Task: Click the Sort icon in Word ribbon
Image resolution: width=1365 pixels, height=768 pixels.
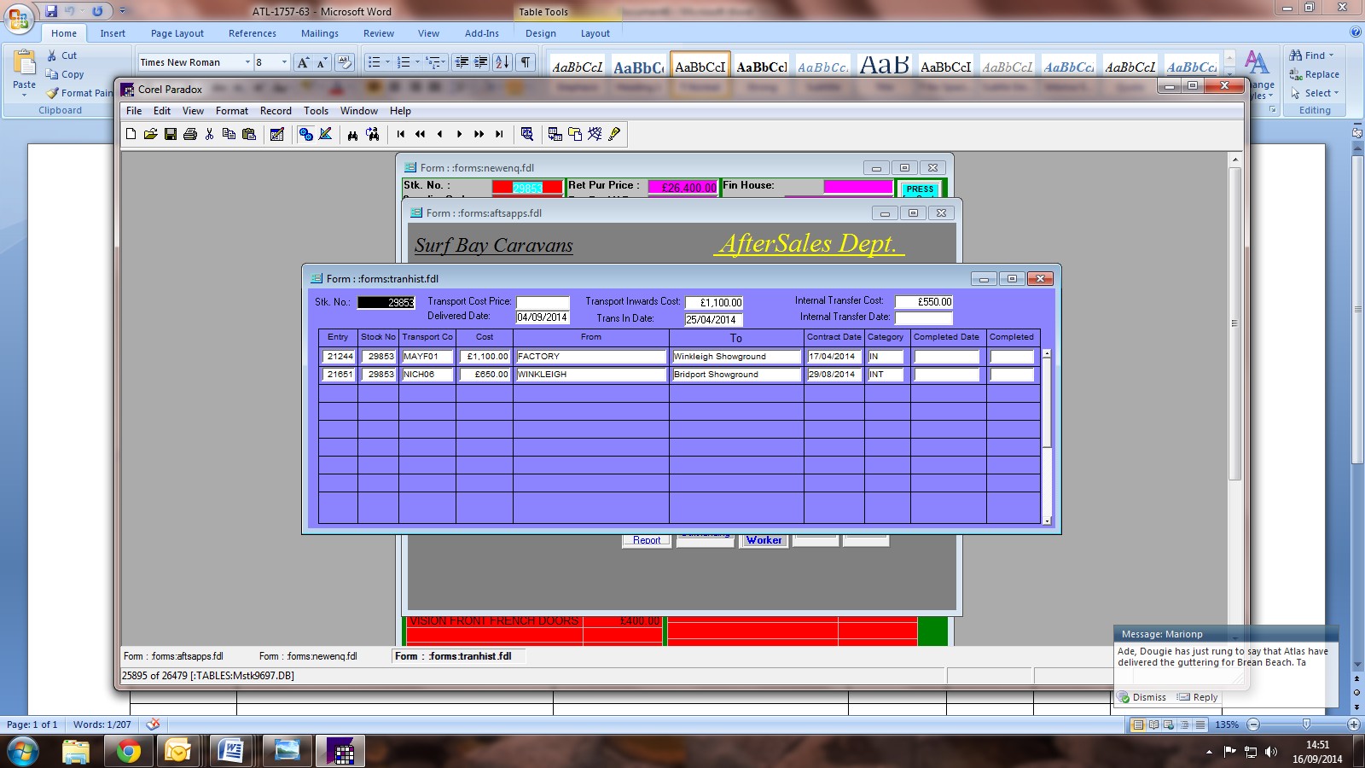Action: click(x=502, y=62)
